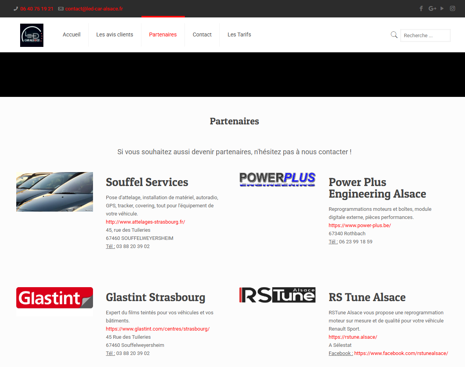465x367 pixels.
Task: Open the Facebook social icon in header
Action: click(421, 9)
